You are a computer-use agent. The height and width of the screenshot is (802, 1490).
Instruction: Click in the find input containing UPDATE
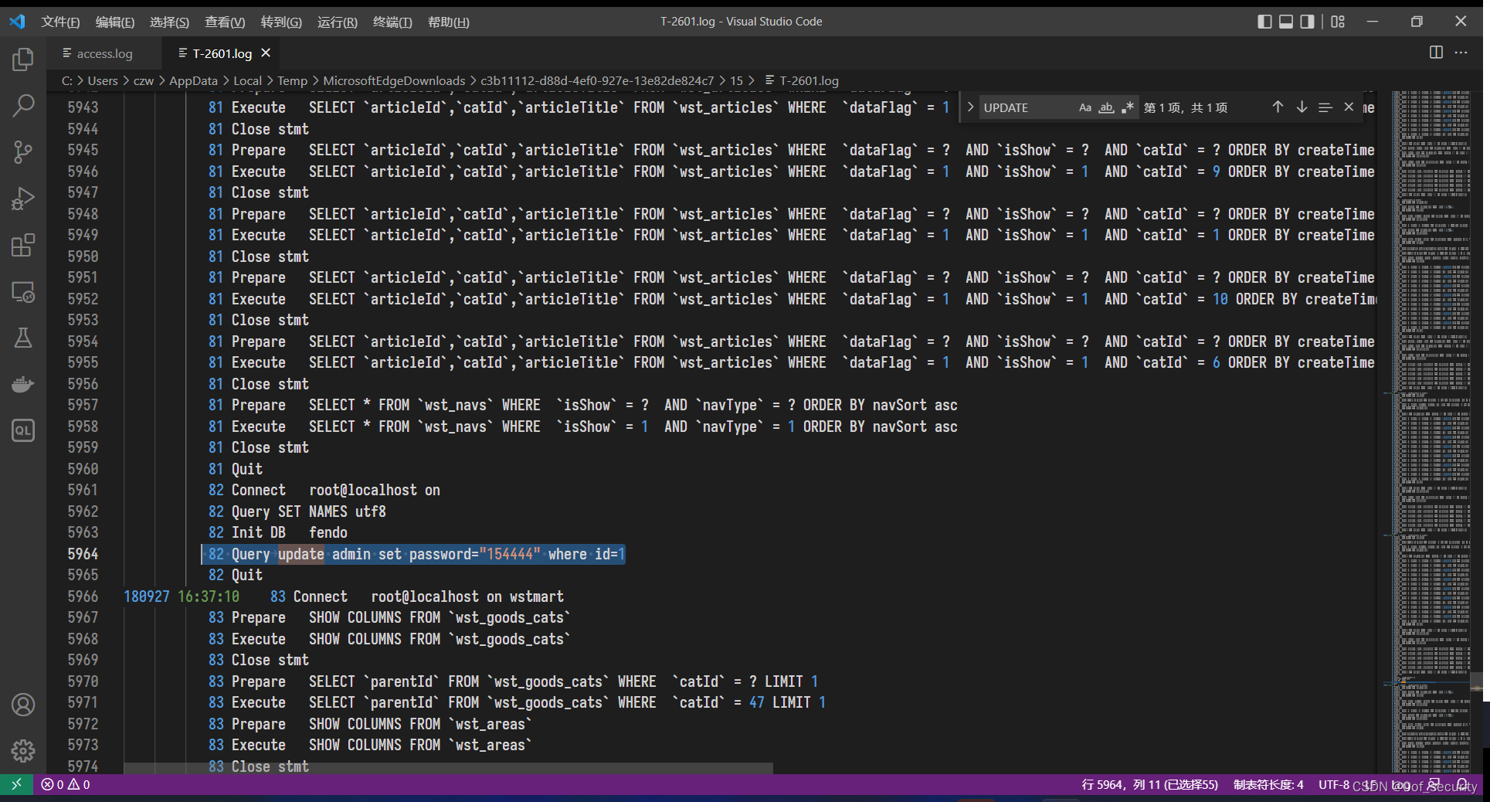pos(1027,107)
